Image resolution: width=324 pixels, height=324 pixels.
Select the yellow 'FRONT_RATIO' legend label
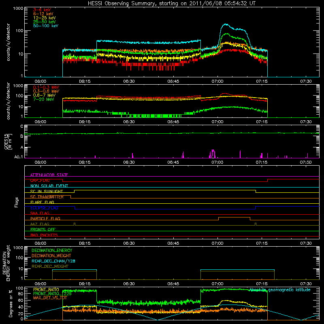tap(46, 290)
